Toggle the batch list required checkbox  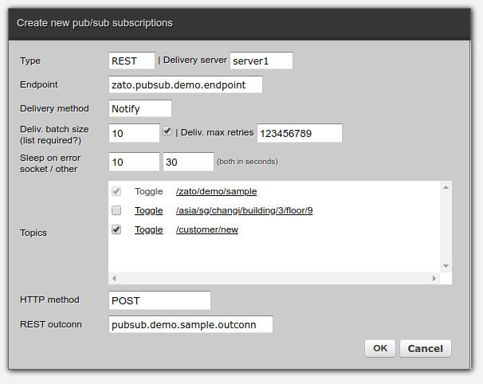167,131
